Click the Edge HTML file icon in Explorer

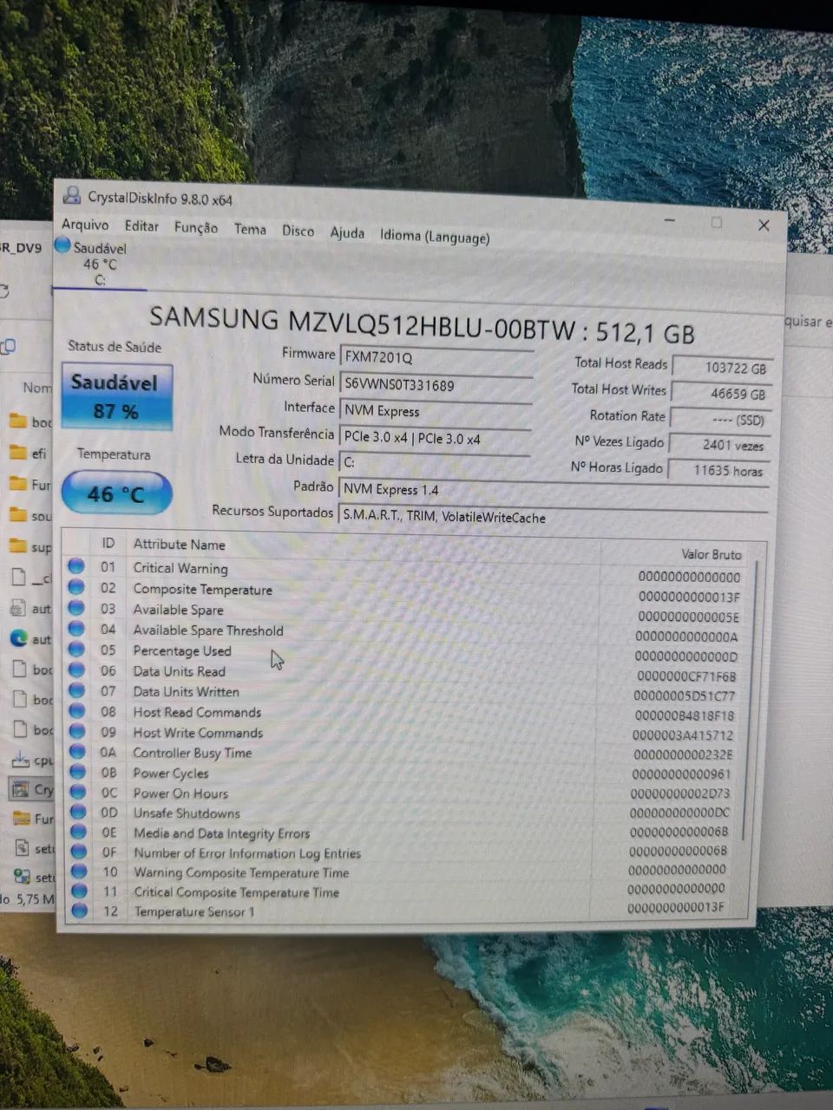pyautogui.click(x=18, y=638)
